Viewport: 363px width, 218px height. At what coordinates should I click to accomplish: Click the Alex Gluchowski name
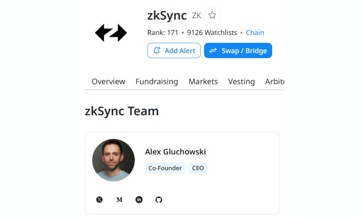point(175,152)
